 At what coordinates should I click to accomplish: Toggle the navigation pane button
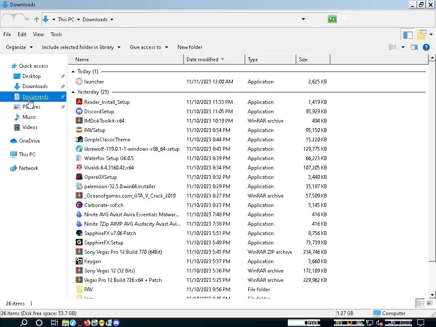407,35
